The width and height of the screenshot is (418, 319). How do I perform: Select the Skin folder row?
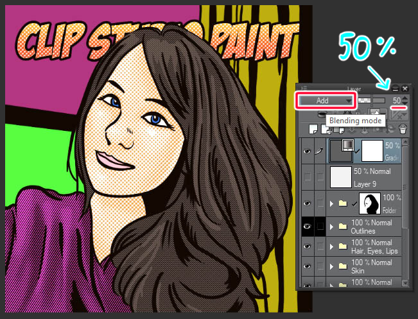(351, 266)
